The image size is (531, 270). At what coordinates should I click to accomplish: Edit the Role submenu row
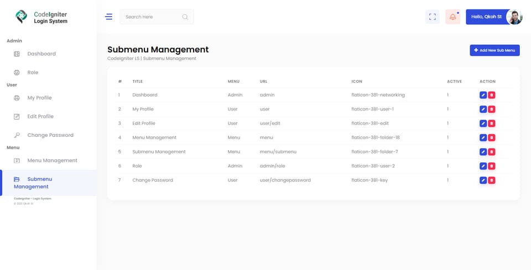pyautogui.click(x=483, y=166)
